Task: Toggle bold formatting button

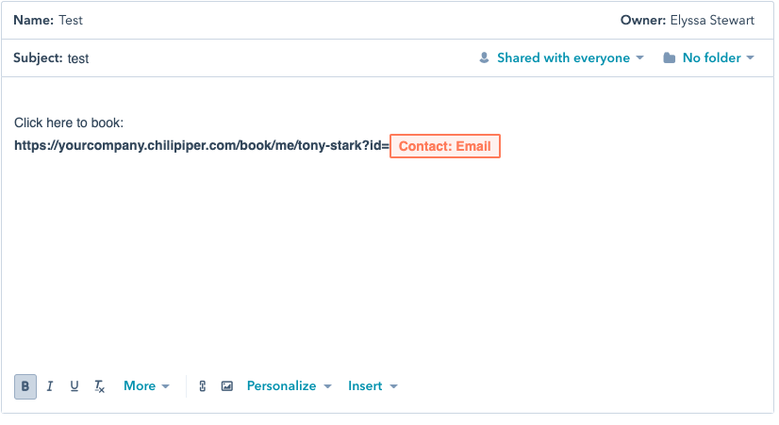Action: (25, 386)
